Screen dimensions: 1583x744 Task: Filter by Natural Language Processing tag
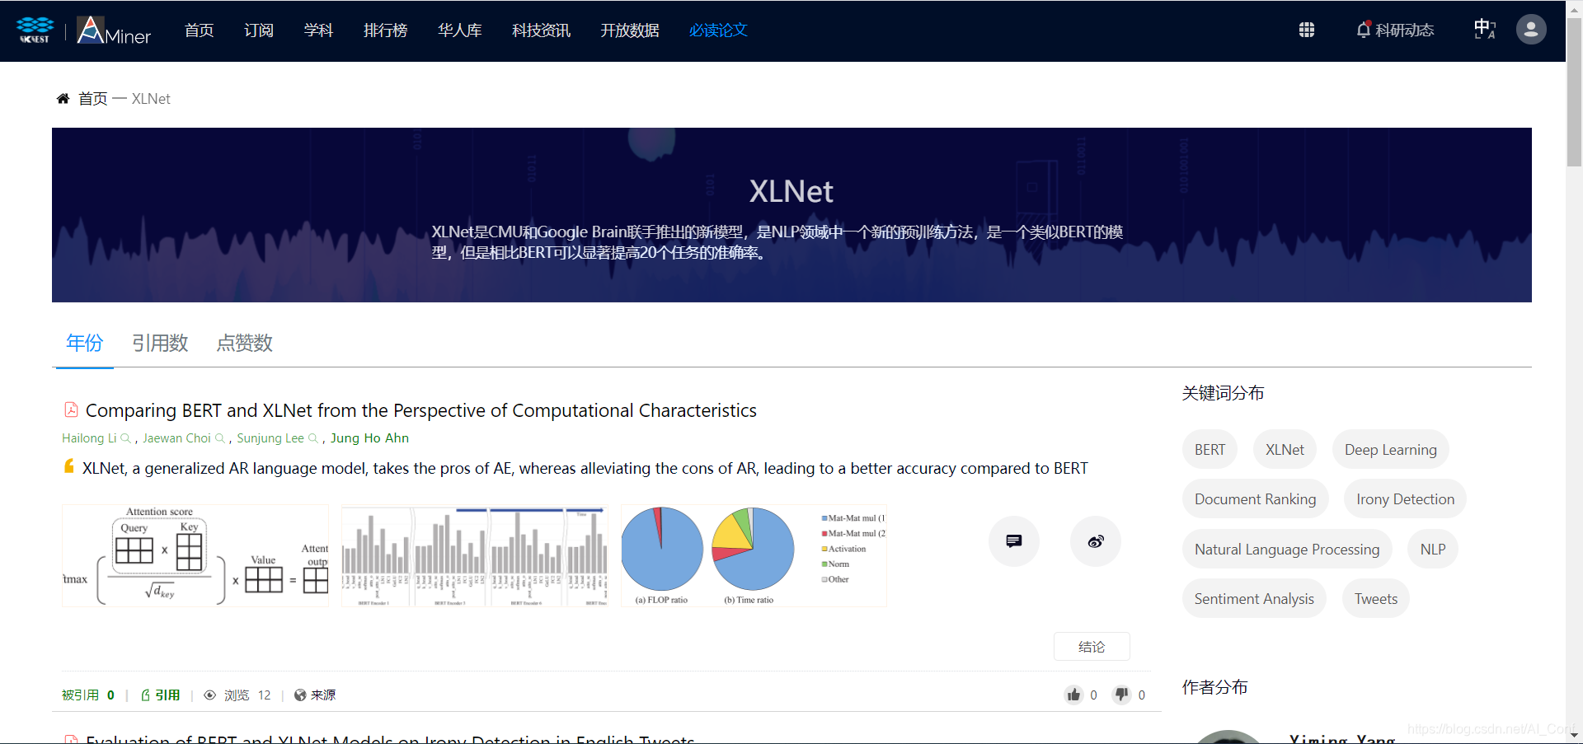pyautogui.click(x=1287, y=550)
